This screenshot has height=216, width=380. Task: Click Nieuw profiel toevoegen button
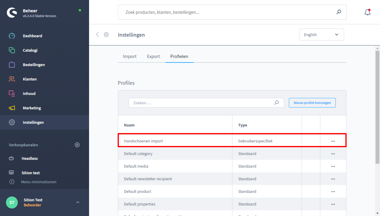tap(312, 103)
